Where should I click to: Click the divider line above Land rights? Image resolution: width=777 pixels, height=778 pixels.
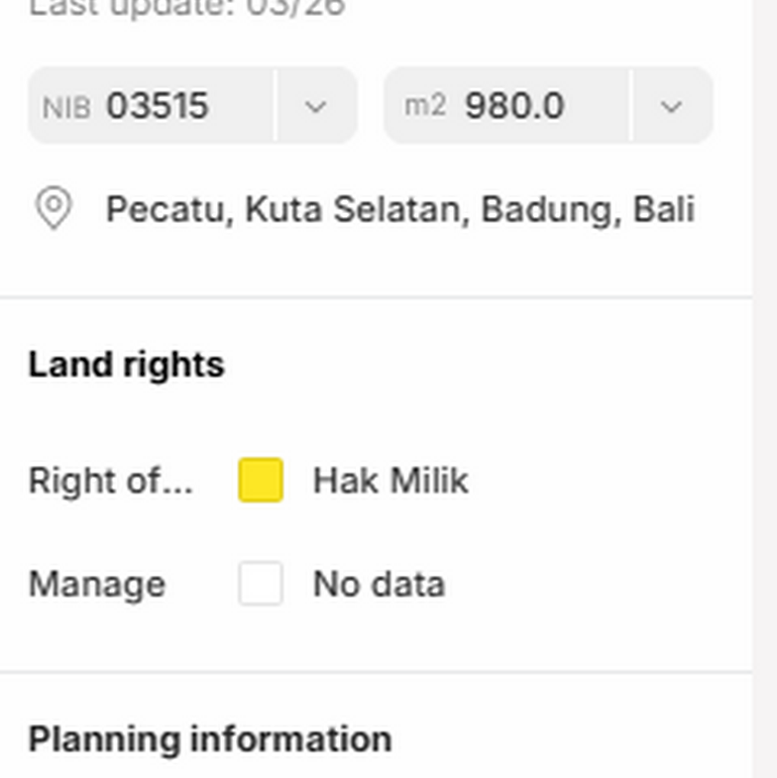(x=377, y=296)
